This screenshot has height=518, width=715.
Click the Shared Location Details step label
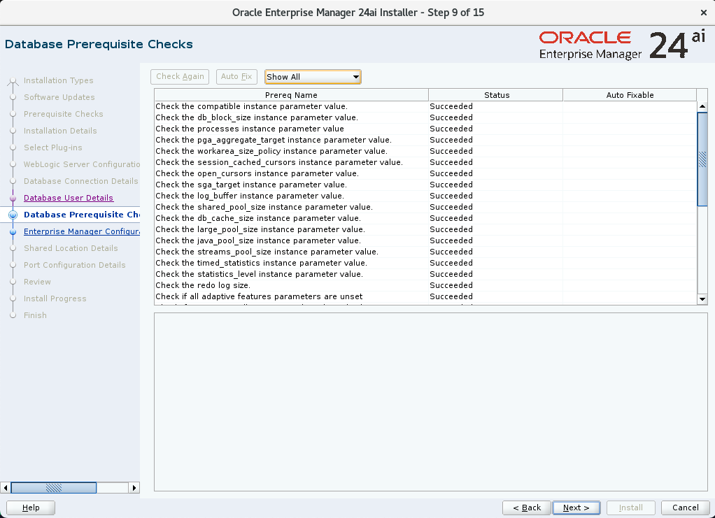[x=71, y=248]
